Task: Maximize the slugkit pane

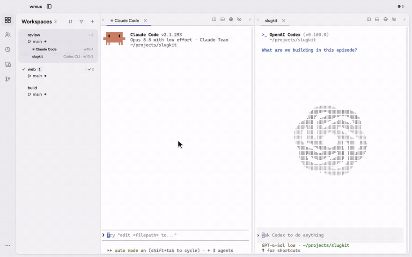Action: coord(405,20)
